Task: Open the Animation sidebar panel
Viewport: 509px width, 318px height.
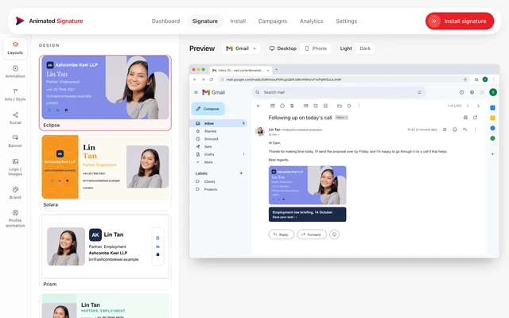Action: pos(15,72)
